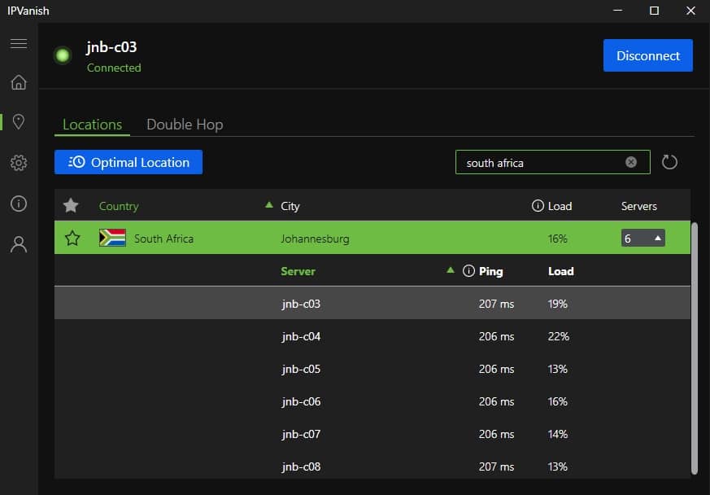Viewport: 710px width, 495px height.
Task: Click info icon next to Ping header
Action: 468,271
